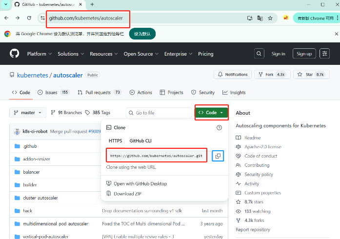
Task: Open the Actions tab
Action: pos(140,93)
